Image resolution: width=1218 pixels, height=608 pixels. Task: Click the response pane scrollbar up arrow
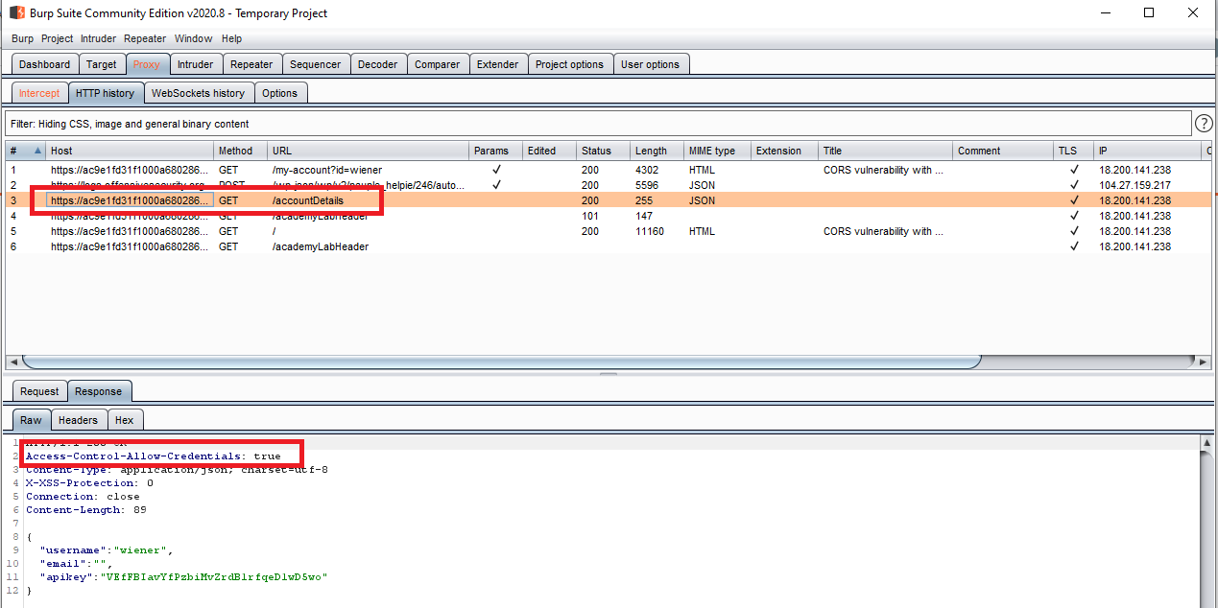1206,444
